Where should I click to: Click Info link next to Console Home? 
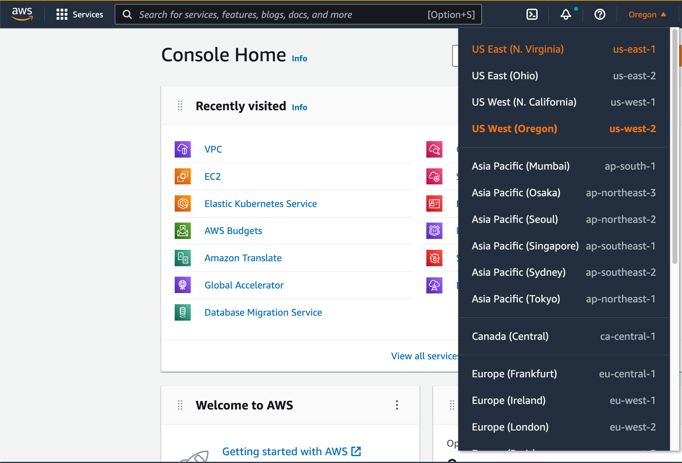(299, 58)
